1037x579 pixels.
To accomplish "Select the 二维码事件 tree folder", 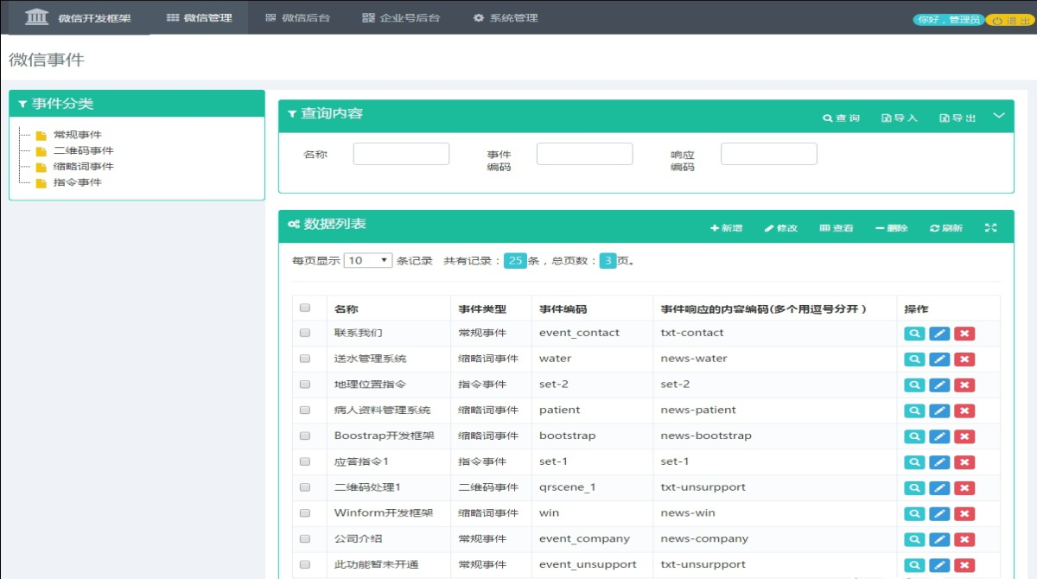I will click(75, 150).
